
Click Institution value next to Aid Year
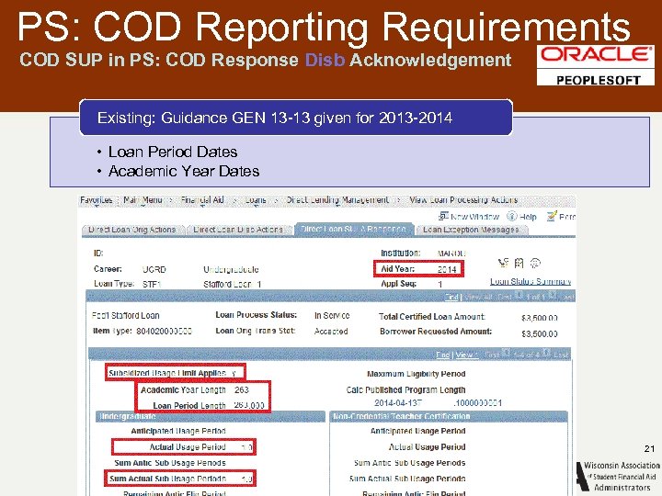coord(451,254)
